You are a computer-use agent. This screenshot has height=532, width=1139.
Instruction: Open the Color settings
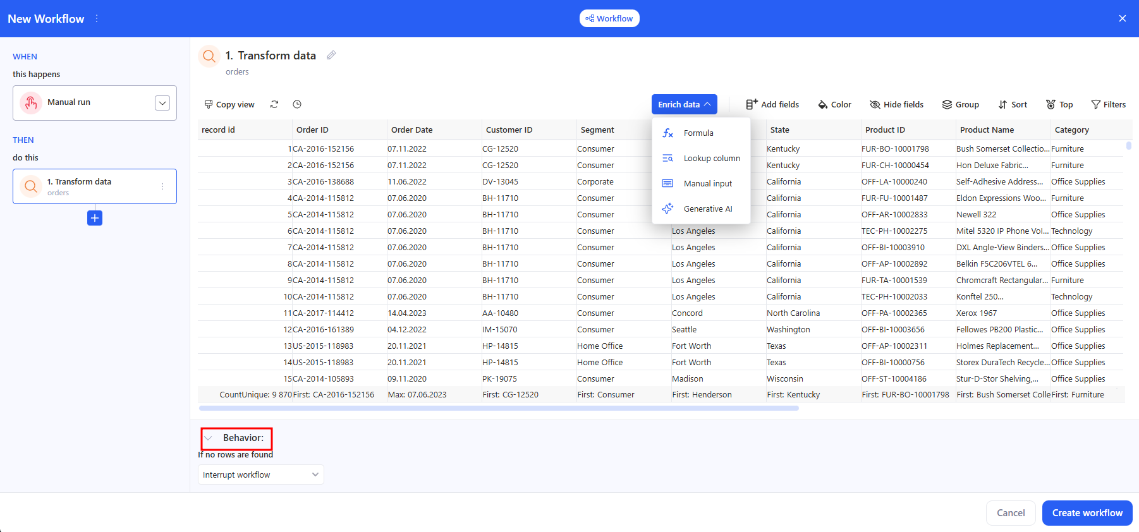click(x=834, y=104)
